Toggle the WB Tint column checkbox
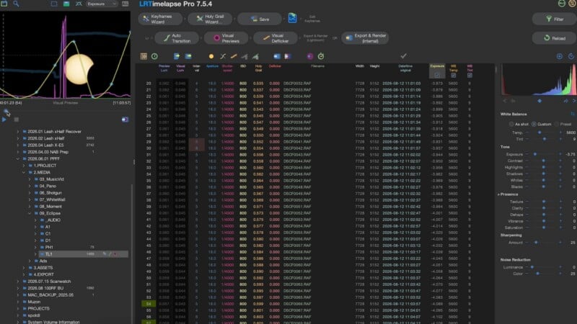This screenshot has height=324, width=577. (x=470, y=75)
